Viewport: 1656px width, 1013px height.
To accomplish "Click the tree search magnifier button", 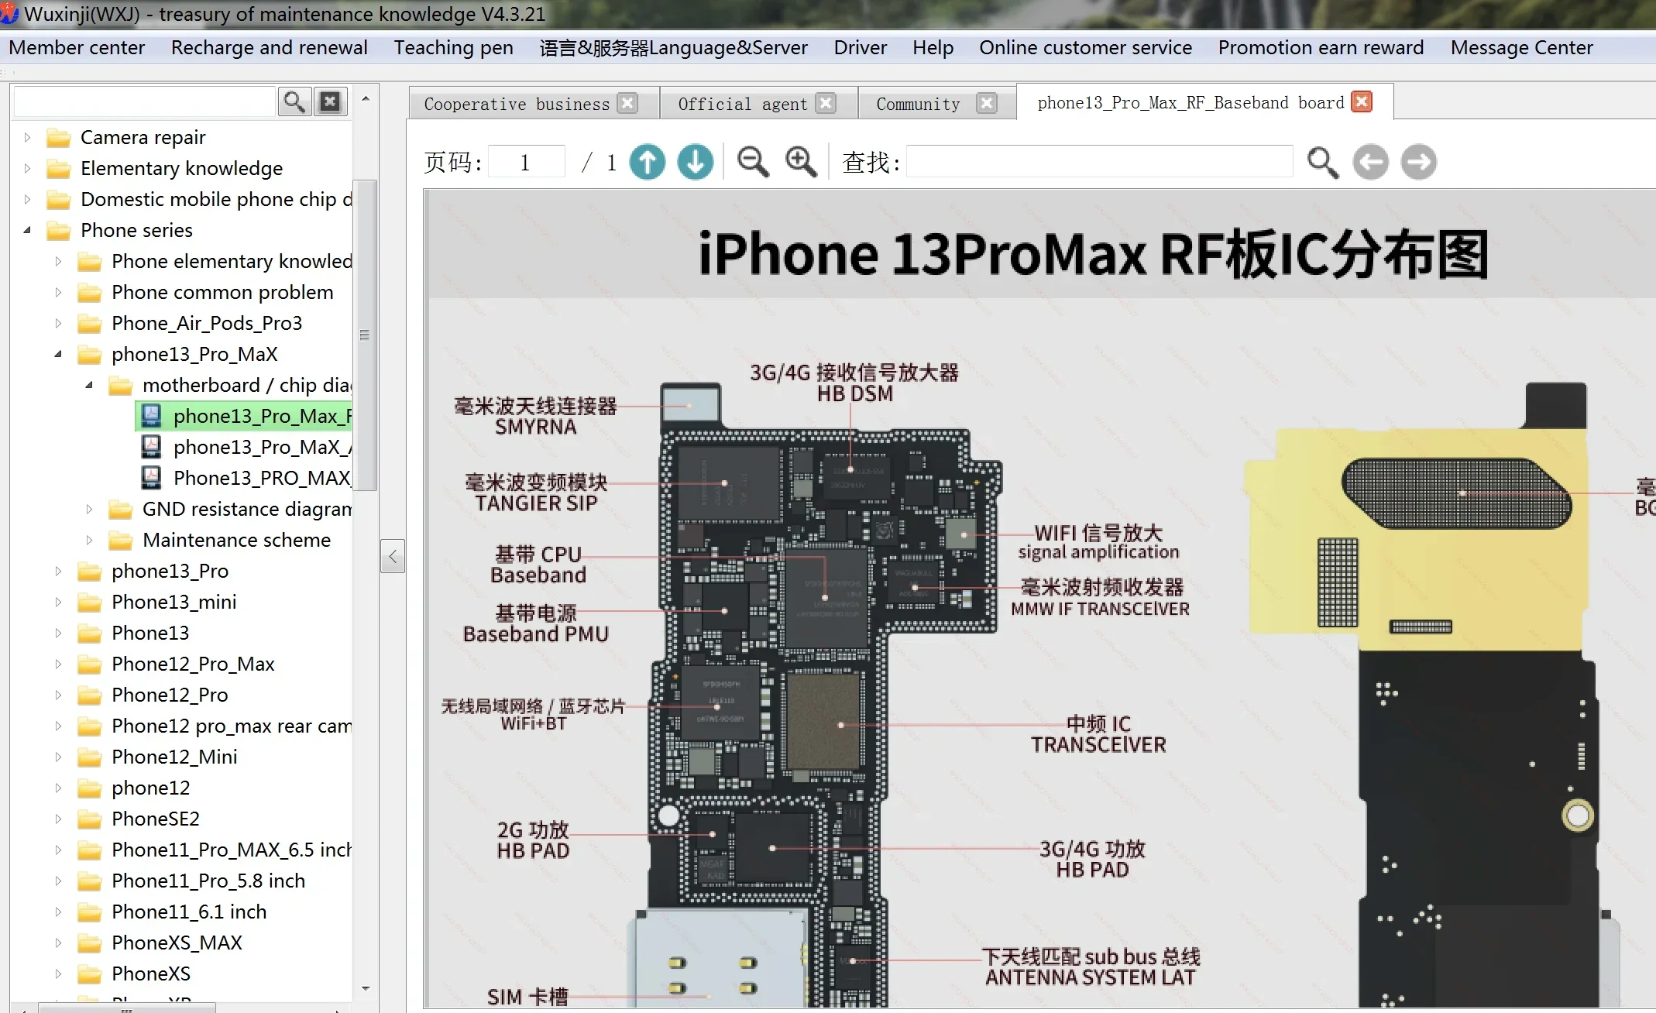I will (294, 101).
